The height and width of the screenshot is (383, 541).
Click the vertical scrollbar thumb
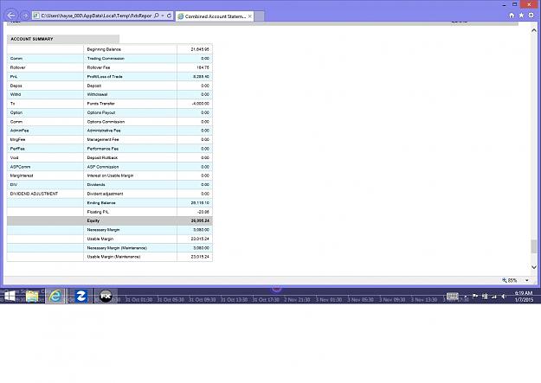click(x=534, y=246)
